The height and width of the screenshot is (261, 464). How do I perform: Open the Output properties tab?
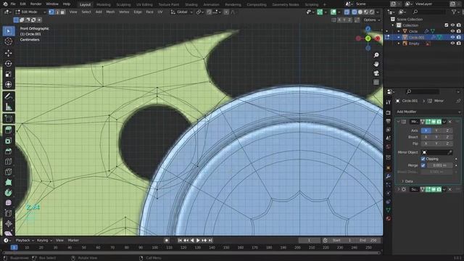tap(389, 121)
